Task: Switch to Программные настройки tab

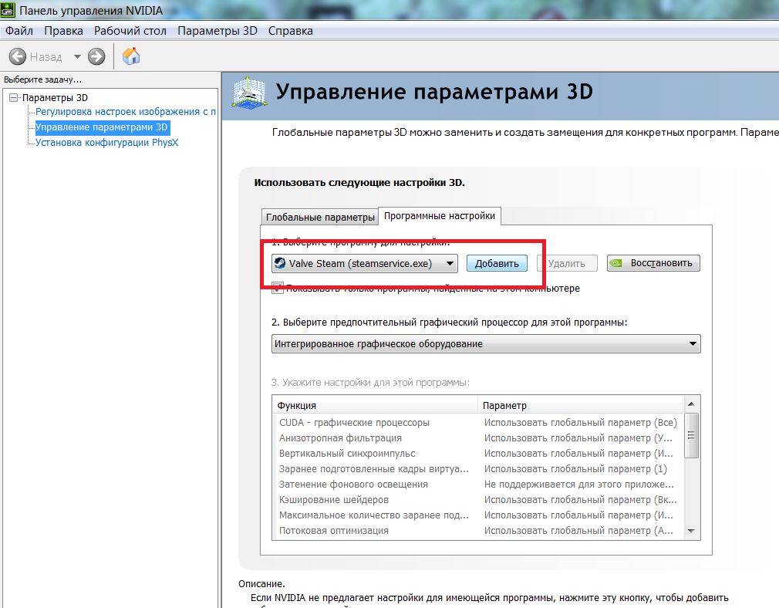Action: [x=440, y=216]
